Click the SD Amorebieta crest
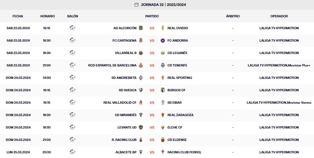This screenshot has width=314, height=158. (x=141, y=78)
